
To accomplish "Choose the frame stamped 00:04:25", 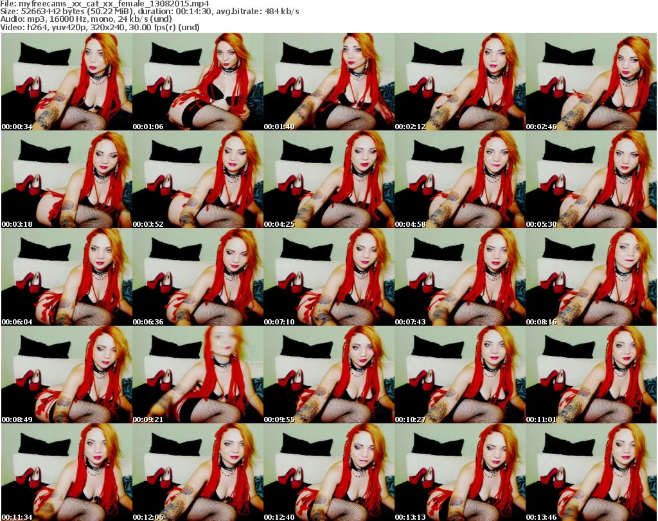I will 328,179.
